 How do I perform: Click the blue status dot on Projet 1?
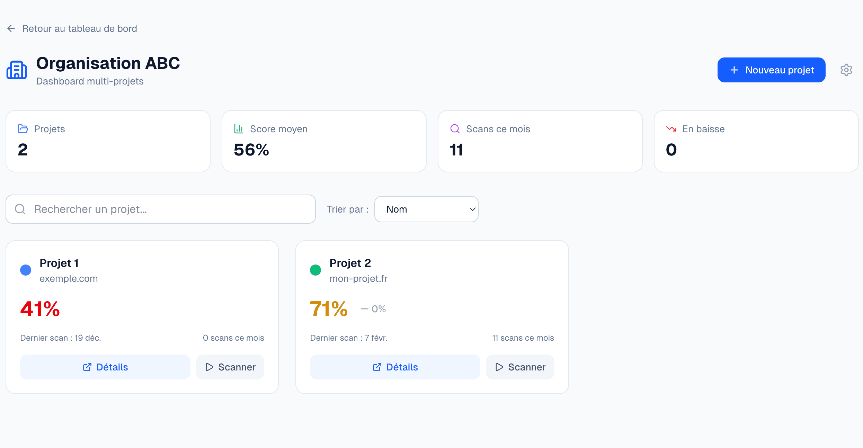click(x=26, y=269)
